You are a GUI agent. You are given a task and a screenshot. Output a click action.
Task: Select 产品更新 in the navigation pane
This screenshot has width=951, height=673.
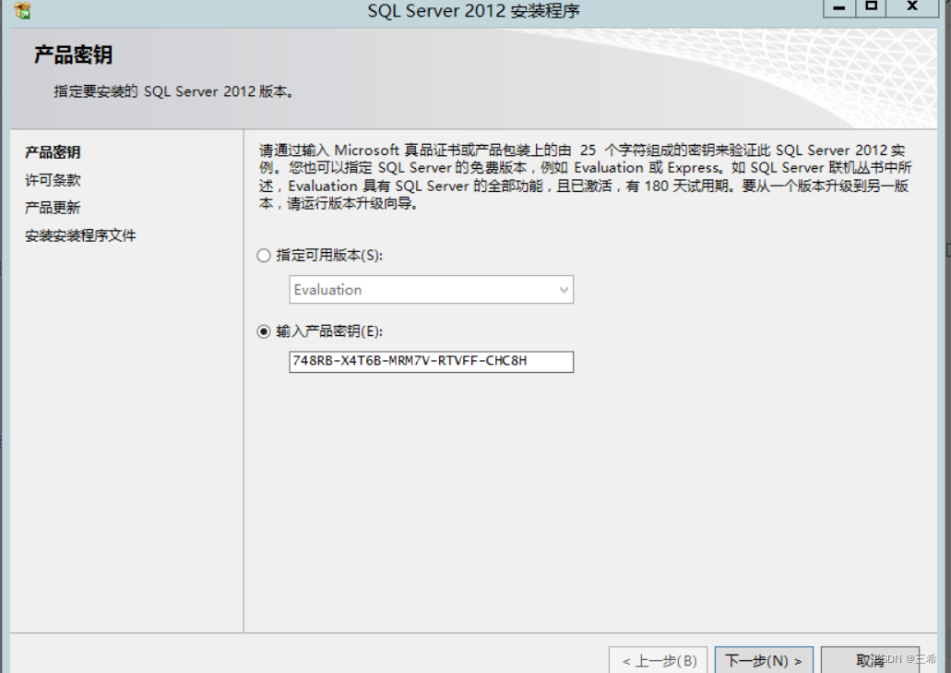(48, 207)
